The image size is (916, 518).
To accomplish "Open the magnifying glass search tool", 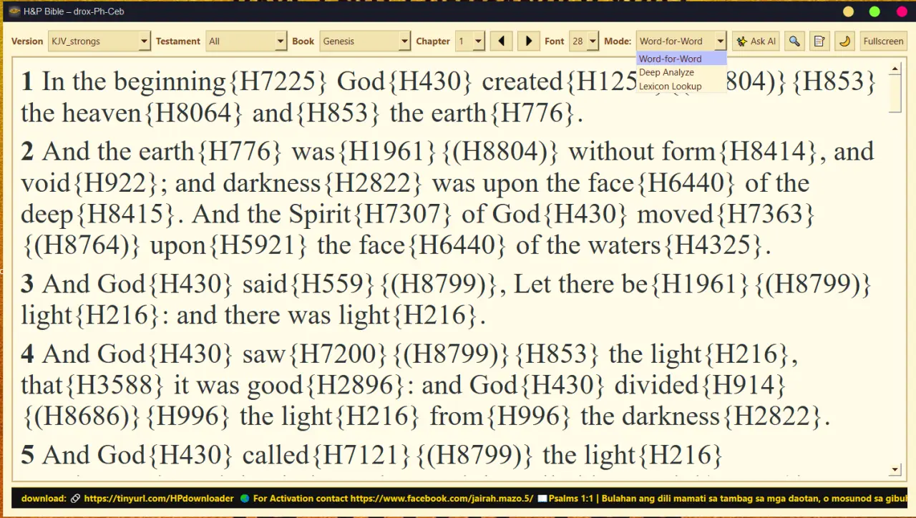I will coord(794,41).
